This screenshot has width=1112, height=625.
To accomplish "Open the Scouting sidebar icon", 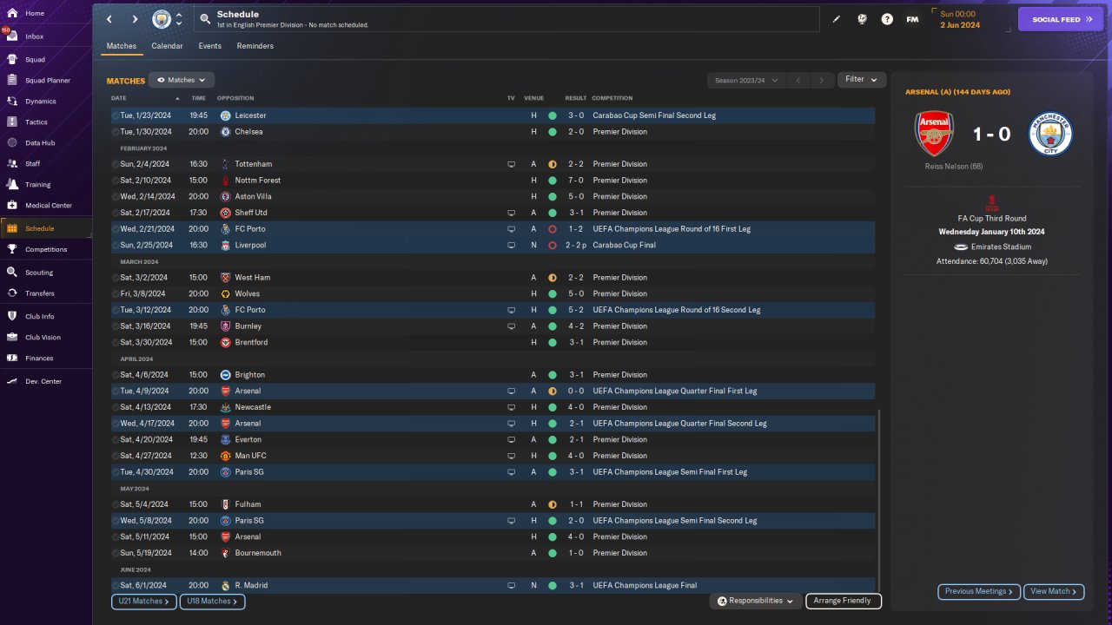I will (12, 273).
